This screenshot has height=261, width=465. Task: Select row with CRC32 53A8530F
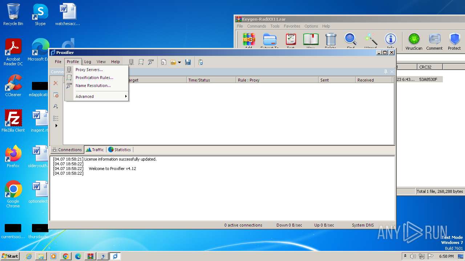(x=419, y=79)
